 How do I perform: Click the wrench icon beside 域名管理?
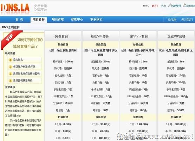click(170, 5)
